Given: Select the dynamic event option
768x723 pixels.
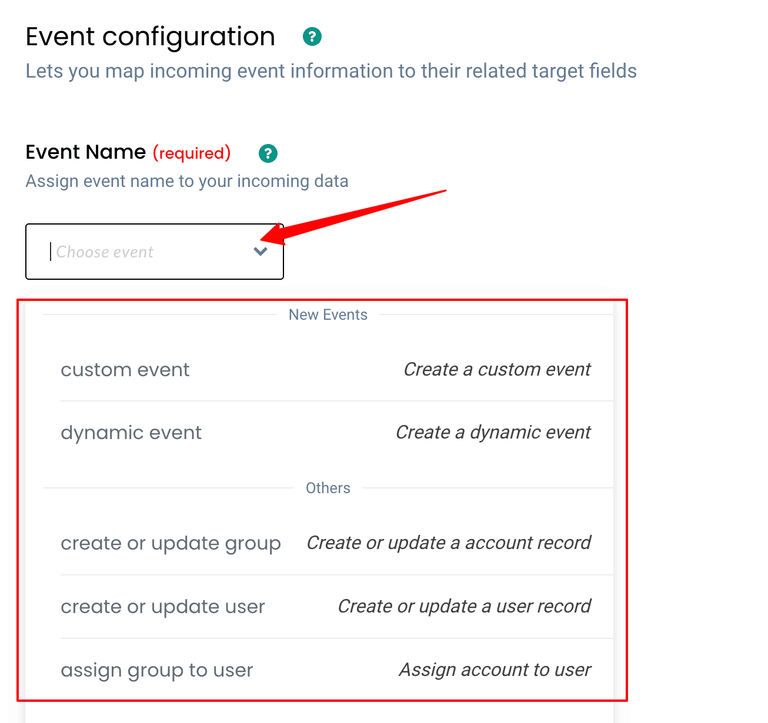Looking at the screenshot, I should pos(131,433).
